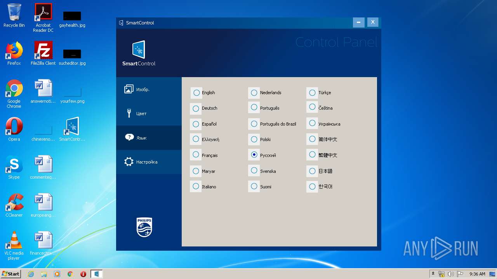Open Acrobat Reader DC shortcut
497x279 pixels.
tap(43, 18)
